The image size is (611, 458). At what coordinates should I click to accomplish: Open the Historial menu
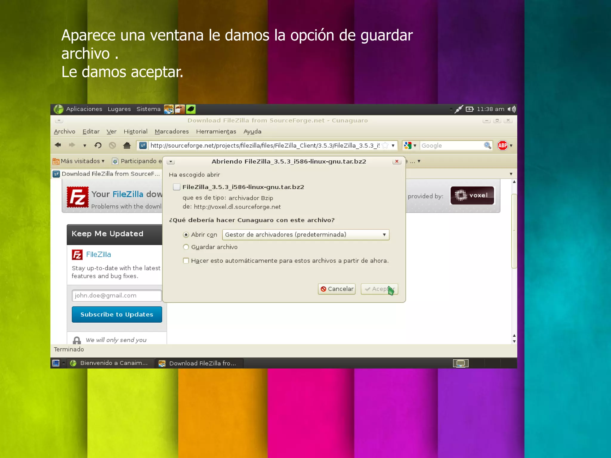135,131
